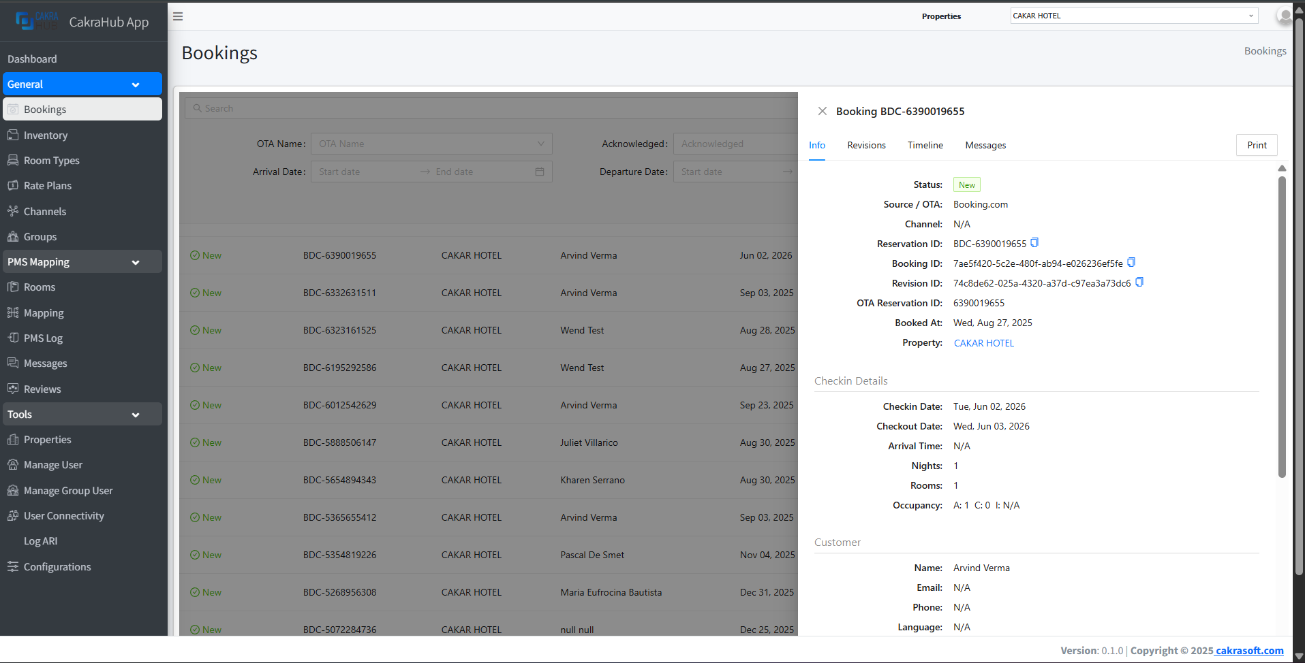Copy the Revision ID value
Screen dimensions: 1305x663
click(1139, 282)
